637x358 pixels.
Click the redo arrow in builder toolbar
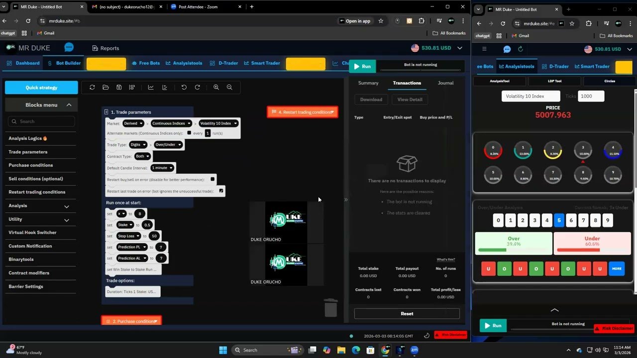pos(198,87)
